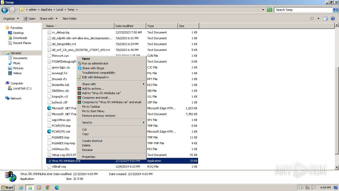339x191 pixels.
Task: Click the arrow after AppData in breadcrumb
Action: click(x=54, y=10)
